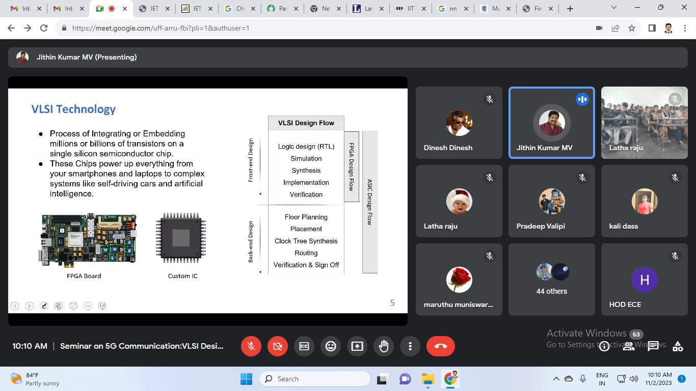Open the More options three-dot menu
Viewport: 696px width, 391px height.
point(410,346)
